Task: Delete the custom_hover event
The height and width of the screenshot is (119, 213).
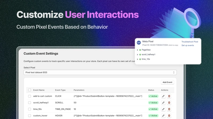Action: 169,116
